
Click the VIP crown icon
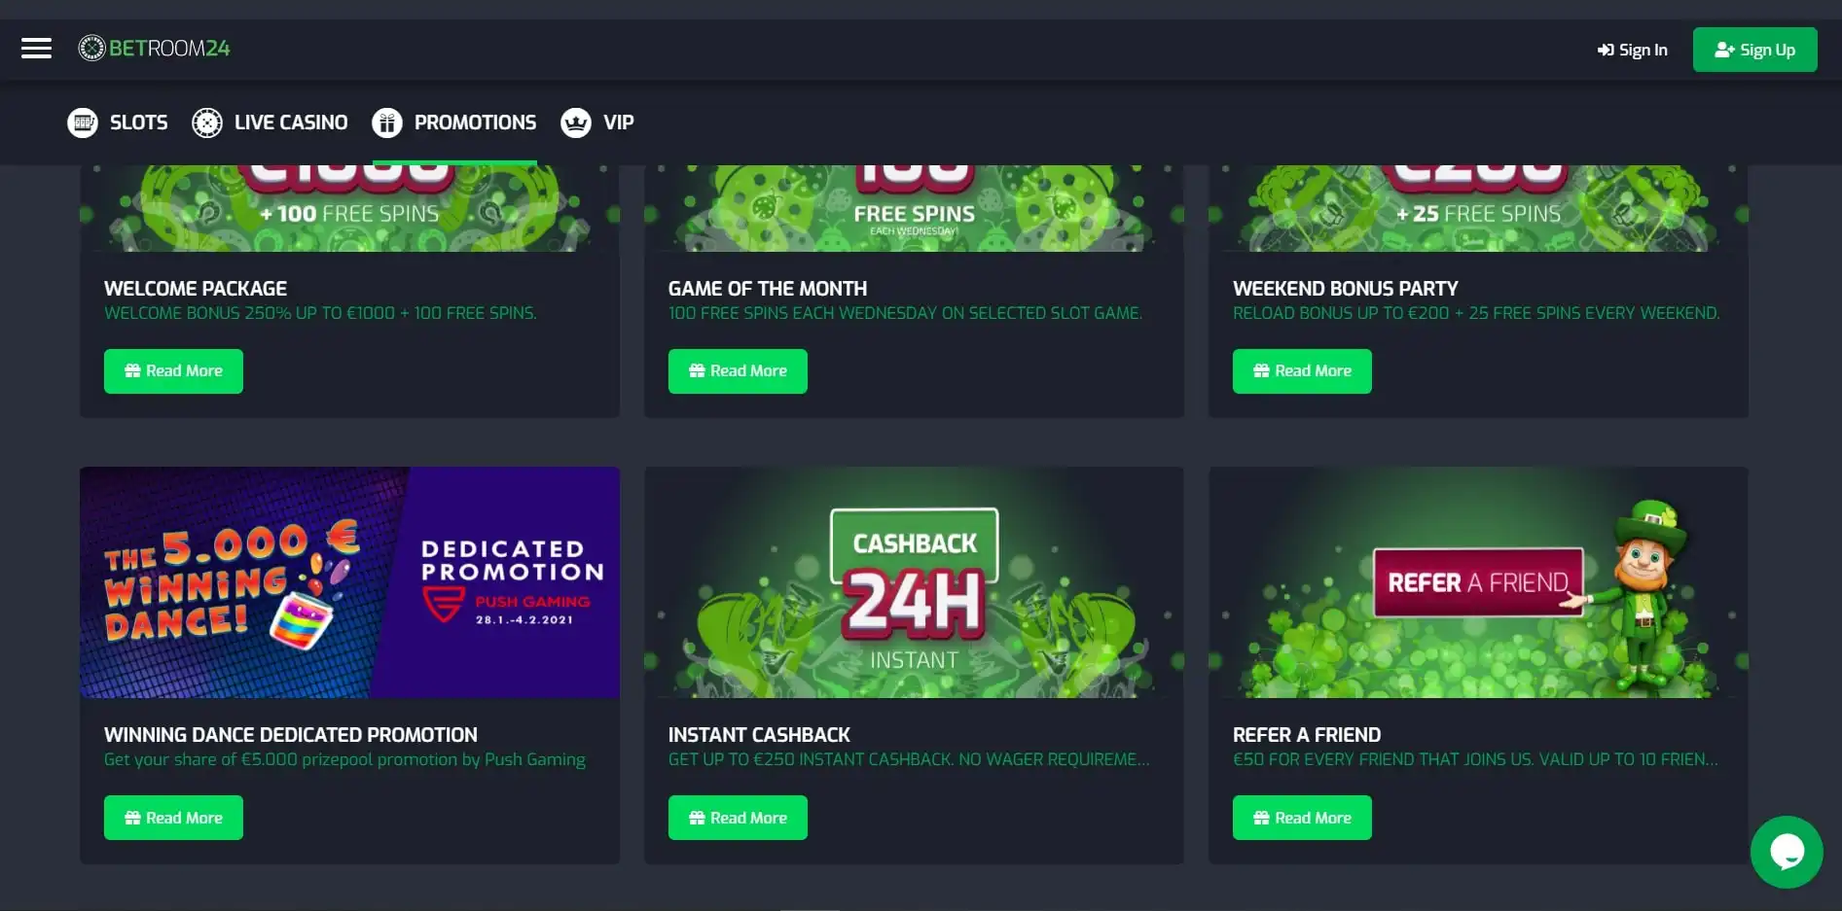tap(576, 123)
